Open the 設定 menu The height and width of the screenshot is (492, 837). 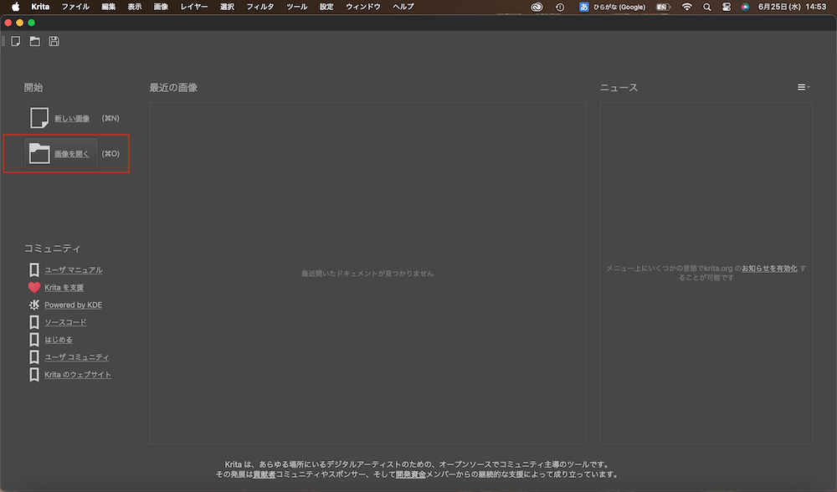(326, 7)
